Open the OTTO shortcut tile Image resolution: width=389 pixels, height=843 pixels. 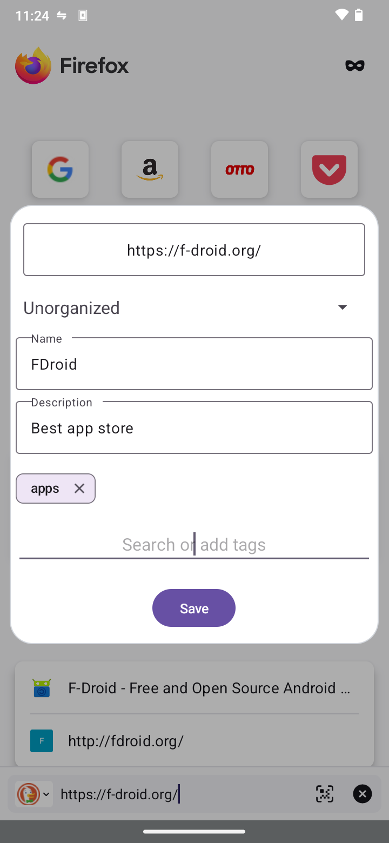click(239, 170)
